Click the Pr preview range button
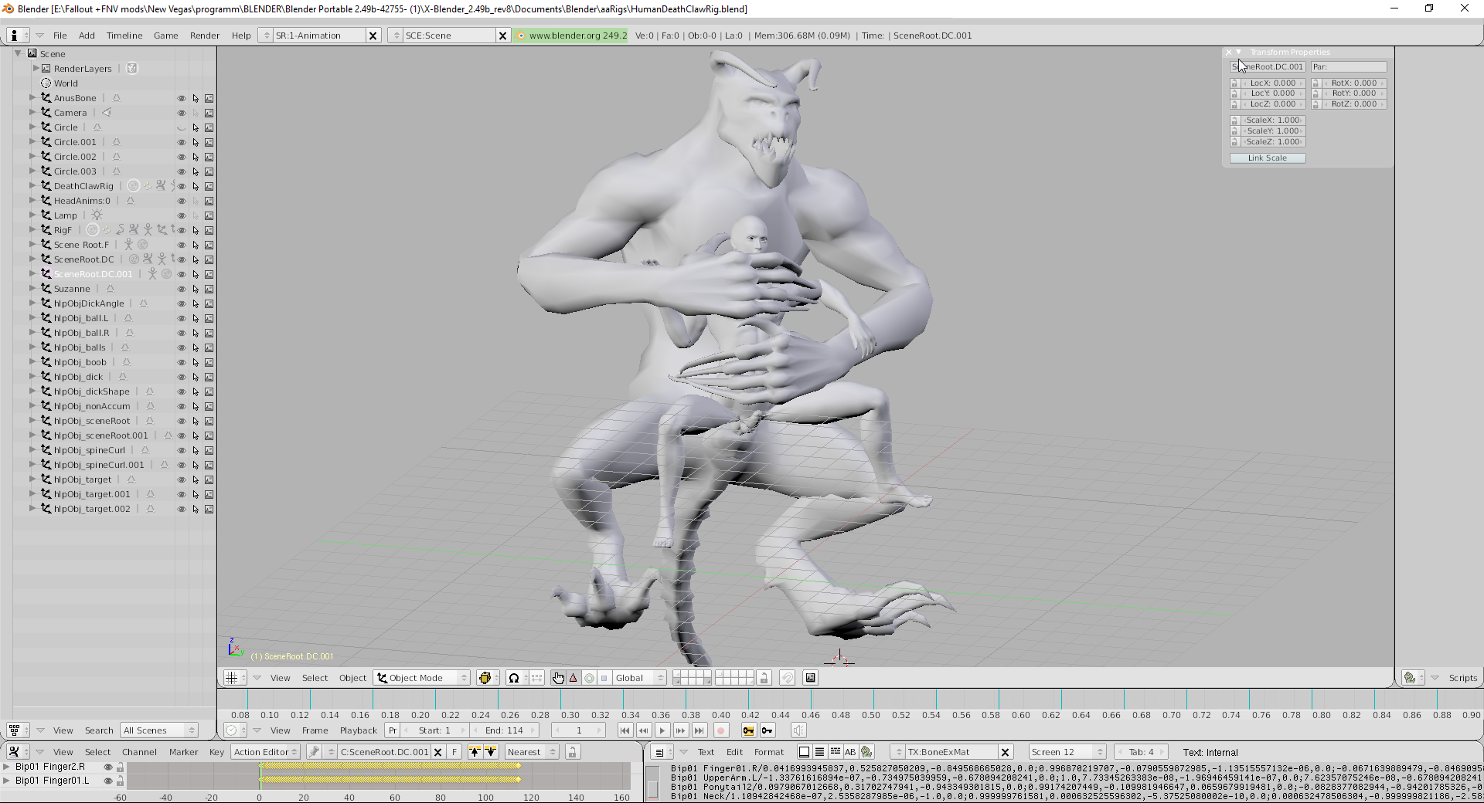Screen dimensions: 1484x803 [x=393, y=730]
